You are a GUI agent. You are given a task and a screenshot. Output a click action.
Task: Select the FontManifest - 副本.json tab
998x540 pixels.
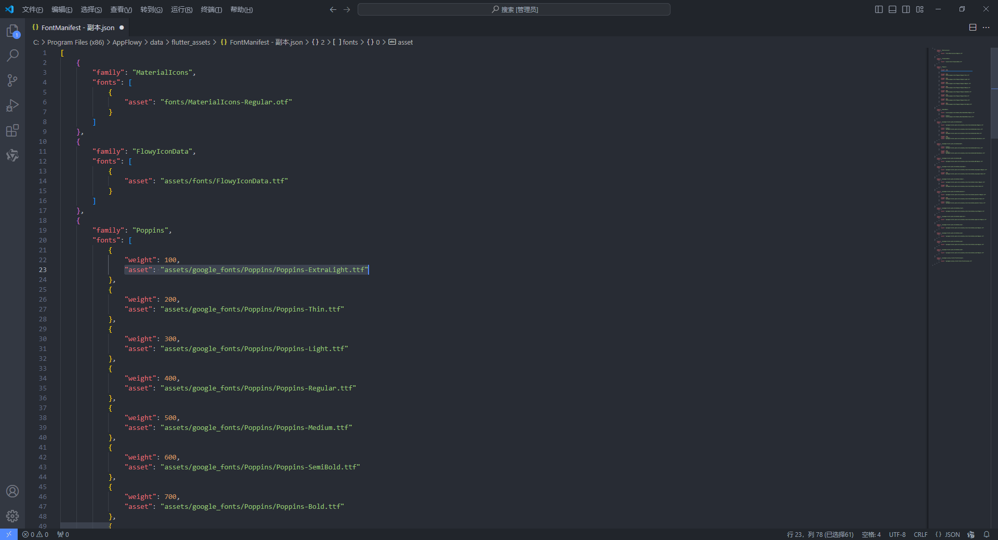point(77,28)
